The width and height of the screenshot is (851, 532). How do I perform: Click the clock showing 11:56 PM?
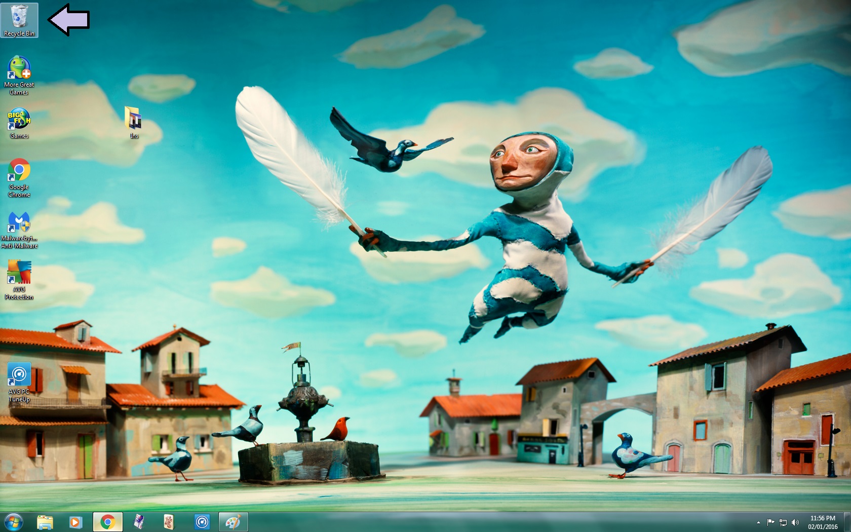pos(823,522)
